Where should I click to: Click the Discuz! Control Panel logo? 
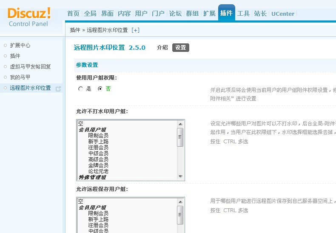pyautogui.click(x=29, y=17)
